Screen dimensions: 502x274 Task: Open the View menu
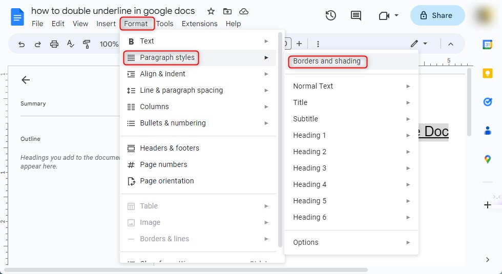pos(80,24)
